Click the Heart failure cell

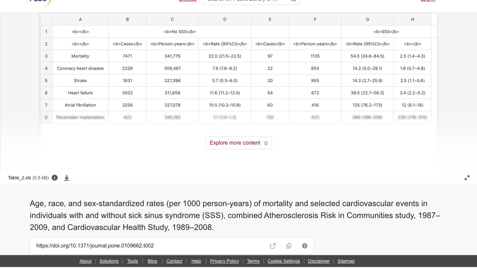click(x=80, y=93)
